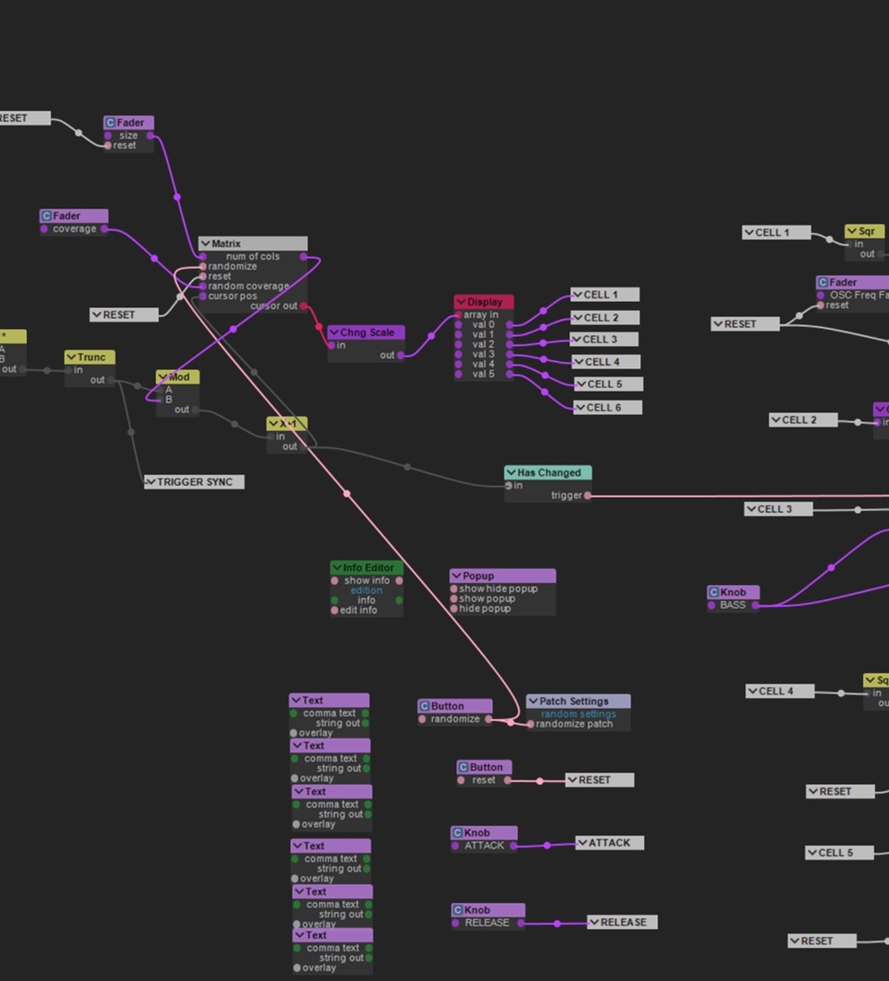Click the Chng Scale node title
This screenshot has width=889, height=981.
tap(366, 333)
